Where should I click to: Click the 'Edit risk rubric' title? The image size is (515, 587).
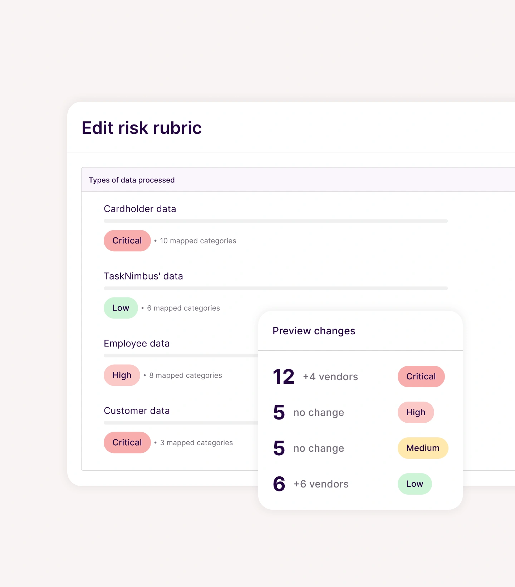click(142, 128)
